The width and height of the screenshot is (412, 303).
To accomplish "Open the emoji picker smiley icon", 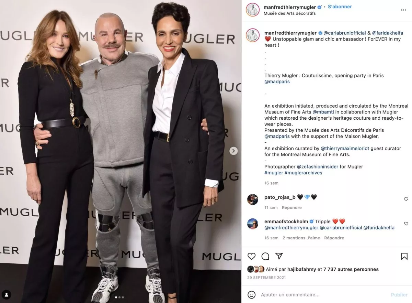I will click(x=252, y=295).
